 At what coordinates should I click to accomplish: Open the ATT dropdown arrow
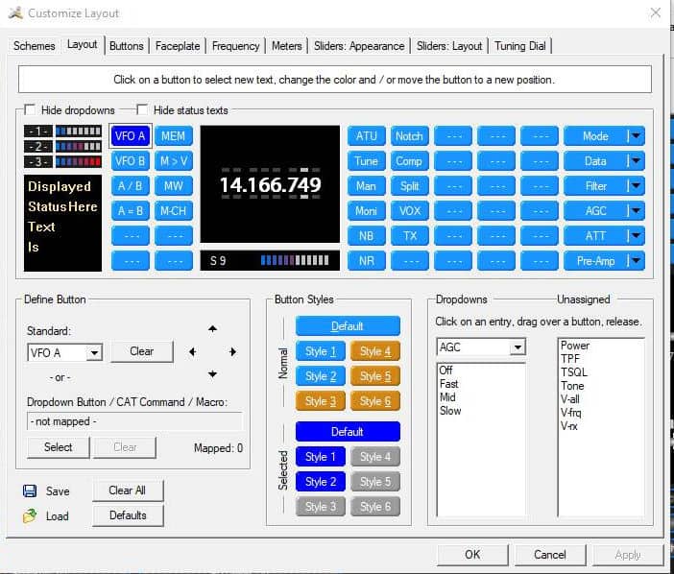point(636,236)
